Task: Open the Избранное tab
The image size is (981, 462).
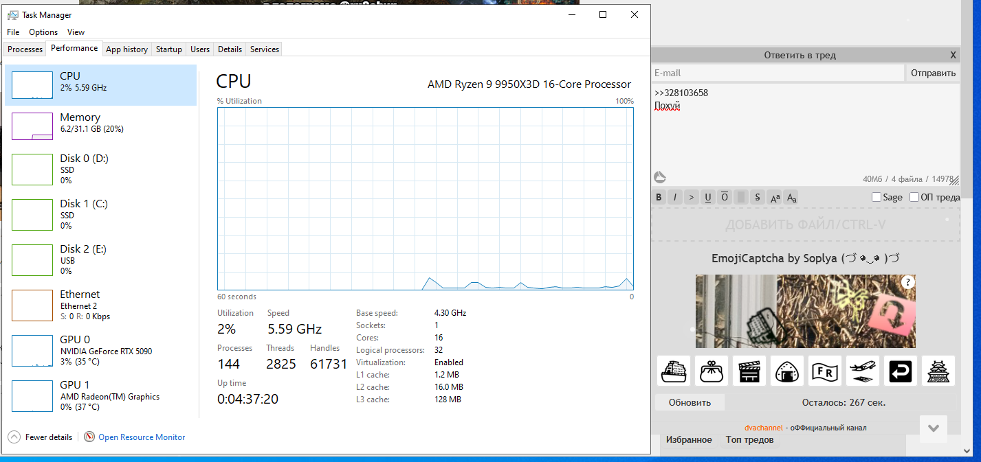Action: click(689, 440)
